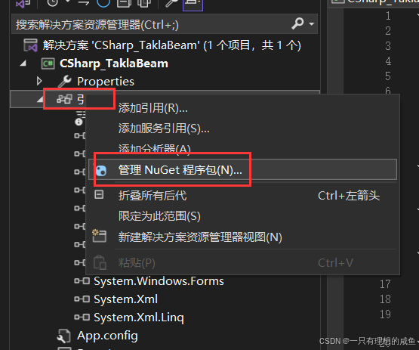This screenshot has width=419, height=350.
Task: Select 限定为此范围(S) menu entry
Action: pos(159,216)
